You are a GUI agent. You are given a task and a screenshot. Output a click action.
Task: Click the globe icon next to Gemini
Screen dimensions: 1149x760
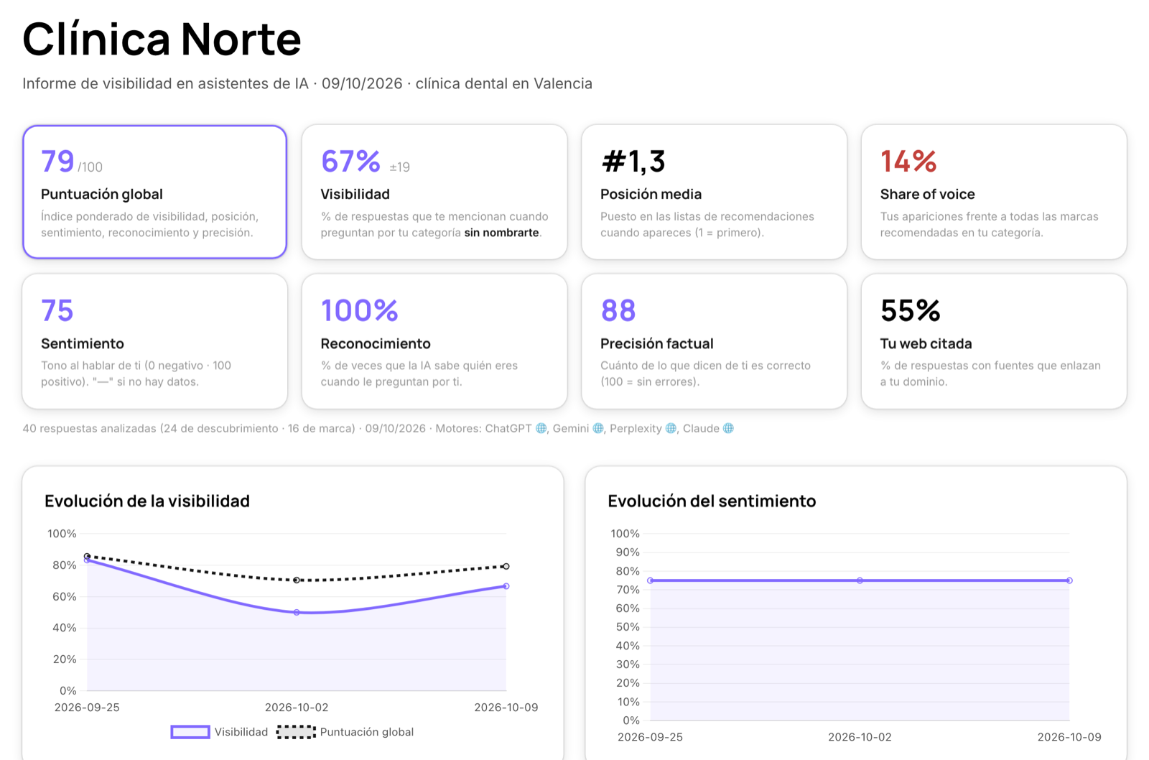[x=598, y=428]
